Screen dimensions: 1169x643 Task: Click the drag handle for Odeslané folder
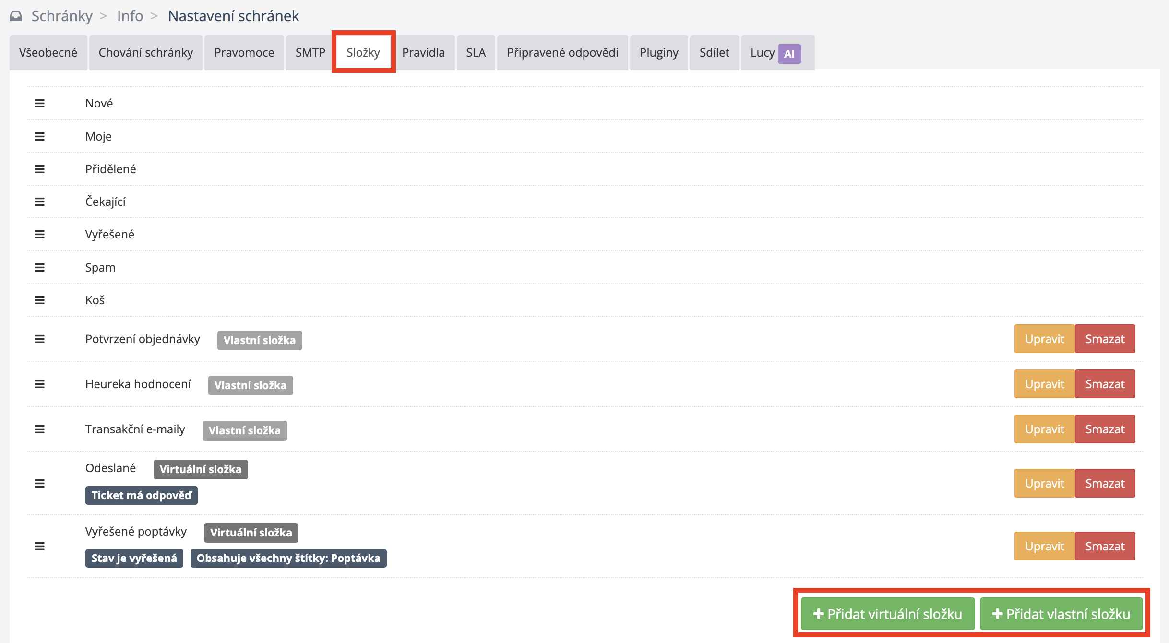39,483
